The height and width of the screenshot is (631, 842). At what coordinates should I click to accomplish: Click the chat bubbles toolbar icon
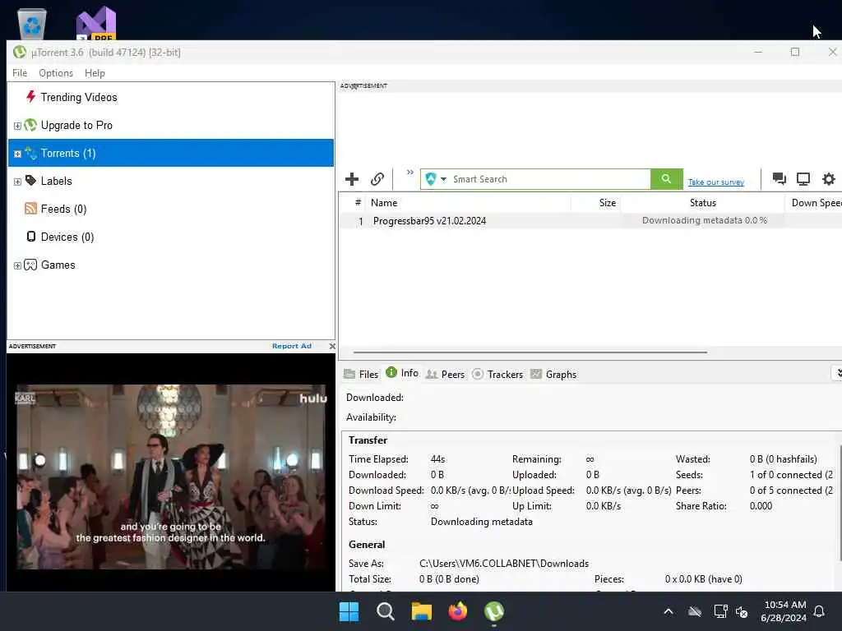[780, 178]
